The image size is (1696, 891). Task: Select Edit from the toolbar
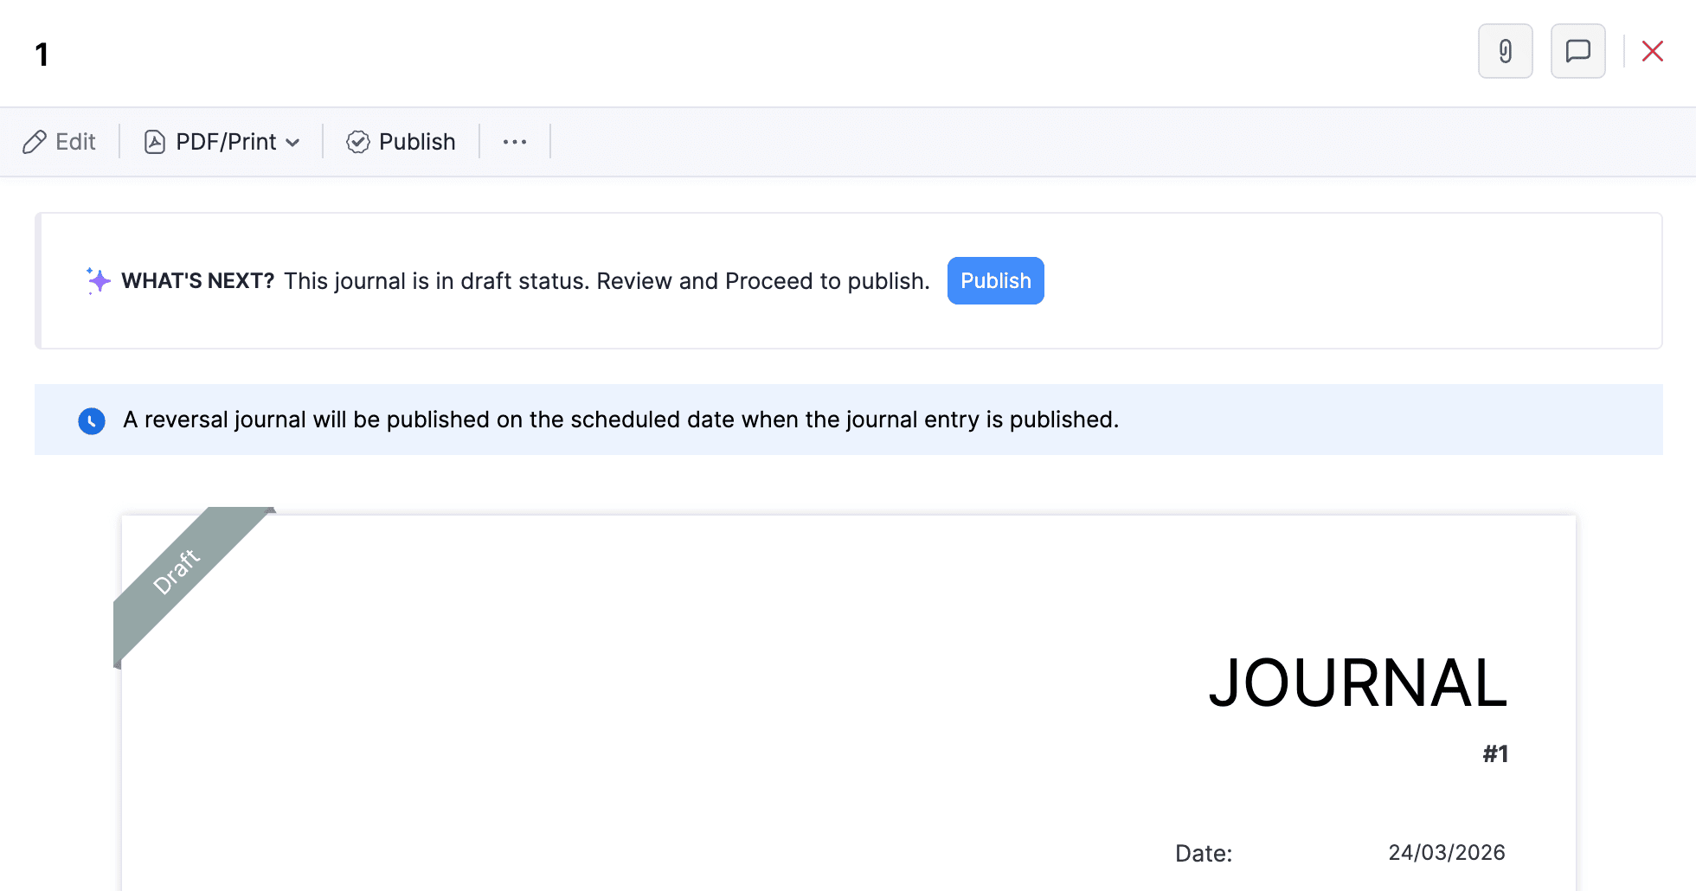(74, 141)
